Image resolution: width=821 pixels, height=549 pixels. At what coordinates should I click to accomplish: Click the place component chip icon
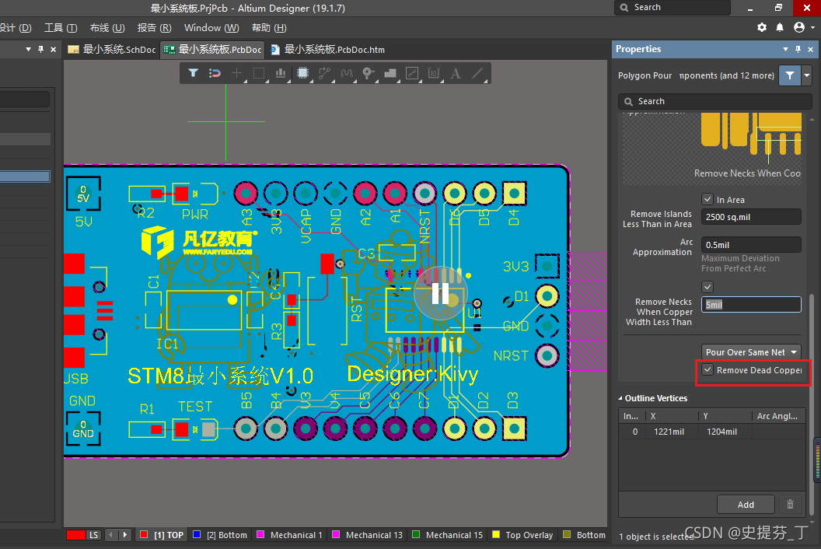[302, 73]
